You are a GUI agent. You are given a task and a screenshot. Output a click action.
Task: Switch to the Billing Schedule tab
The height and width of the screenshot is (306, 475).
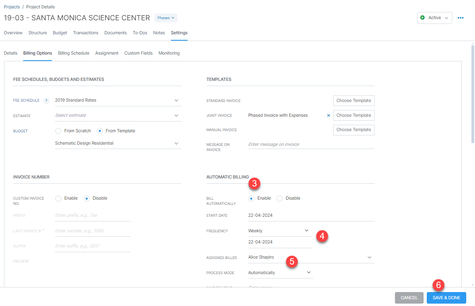click(x=73, y=53)
